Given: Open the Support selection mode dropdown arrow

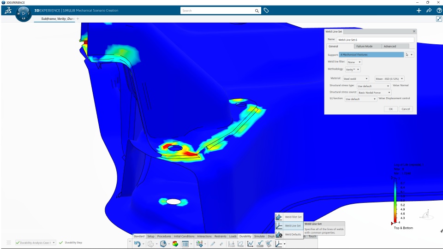Looking at the screenshot, I should [411, 55].
